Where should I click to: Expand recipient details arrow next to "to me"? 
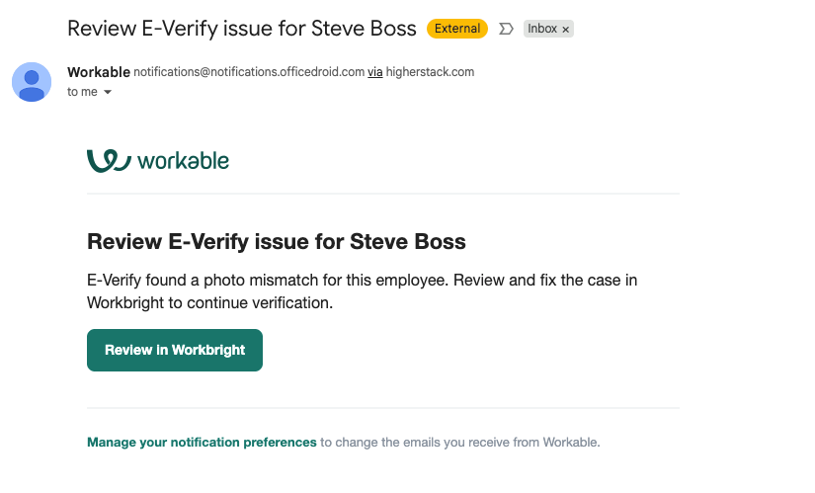pos(108,92)
